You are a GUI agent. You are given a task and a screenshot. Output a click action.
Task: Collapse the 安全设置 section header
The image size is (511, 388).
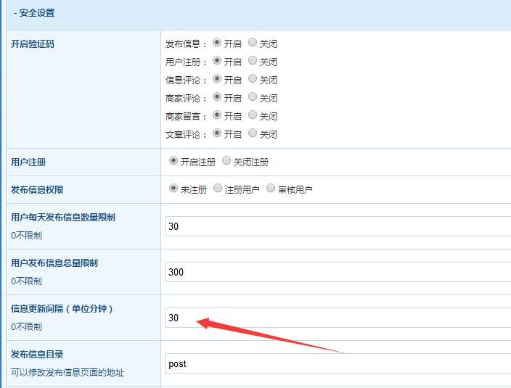click(34, 13)
